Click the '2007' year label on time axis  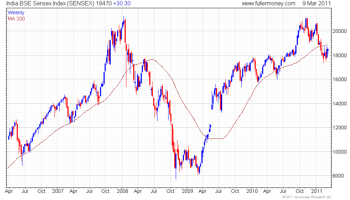pyautogui.click(x=58, y=191)
